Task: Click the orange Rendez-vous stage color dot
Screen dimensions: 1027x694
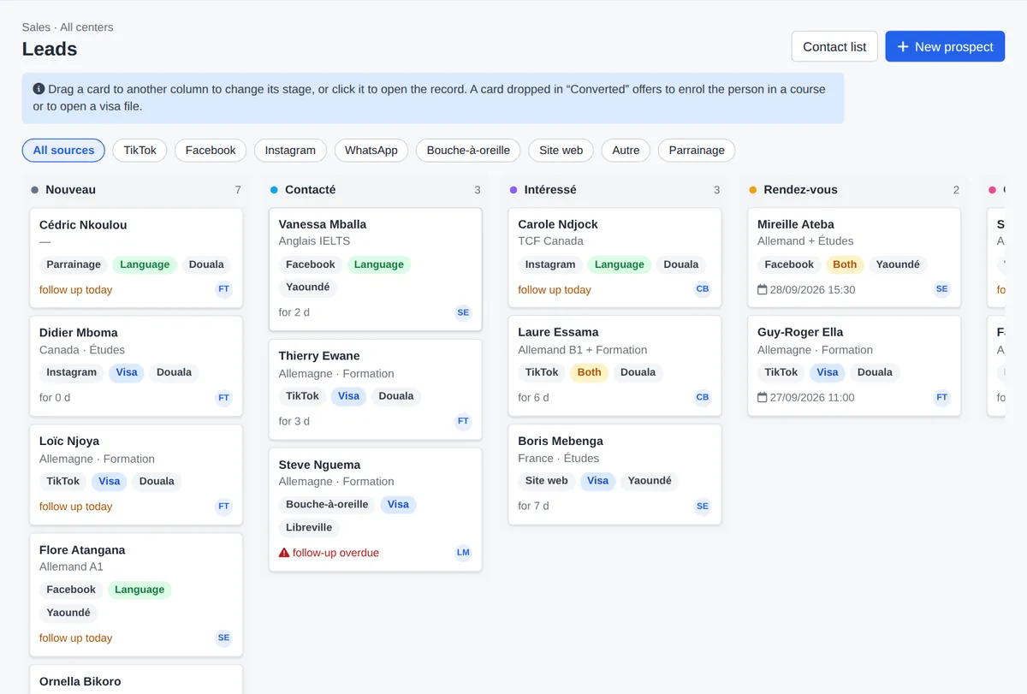Action: point(753,190)
